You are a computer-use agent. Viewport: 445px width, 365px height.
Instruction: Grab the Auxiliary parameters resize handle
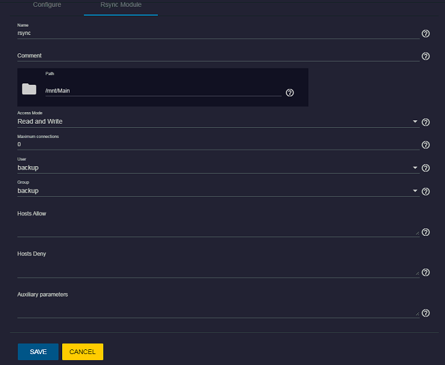417,314
